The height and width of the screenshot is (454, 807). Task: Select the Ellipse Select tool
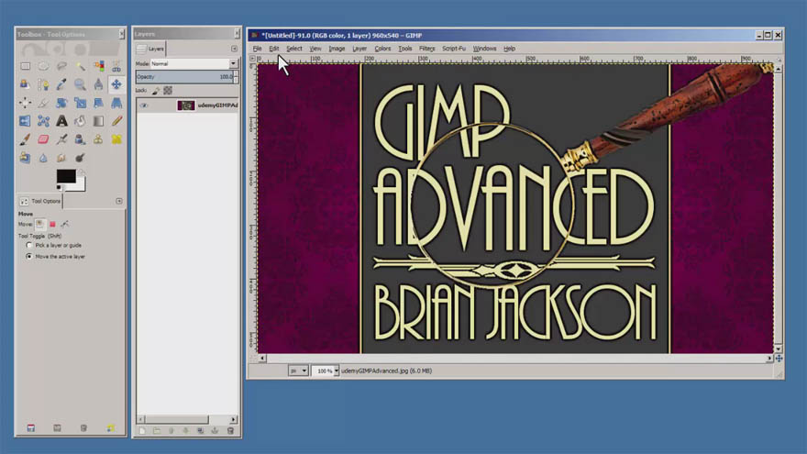tap(43, 66)
